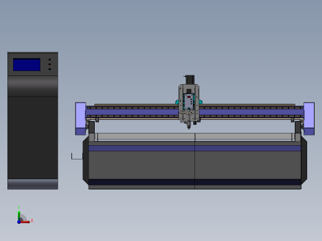322x241 pixels.
Task: Select the control cabinet's large lower door panel
Action: (33, 138)
